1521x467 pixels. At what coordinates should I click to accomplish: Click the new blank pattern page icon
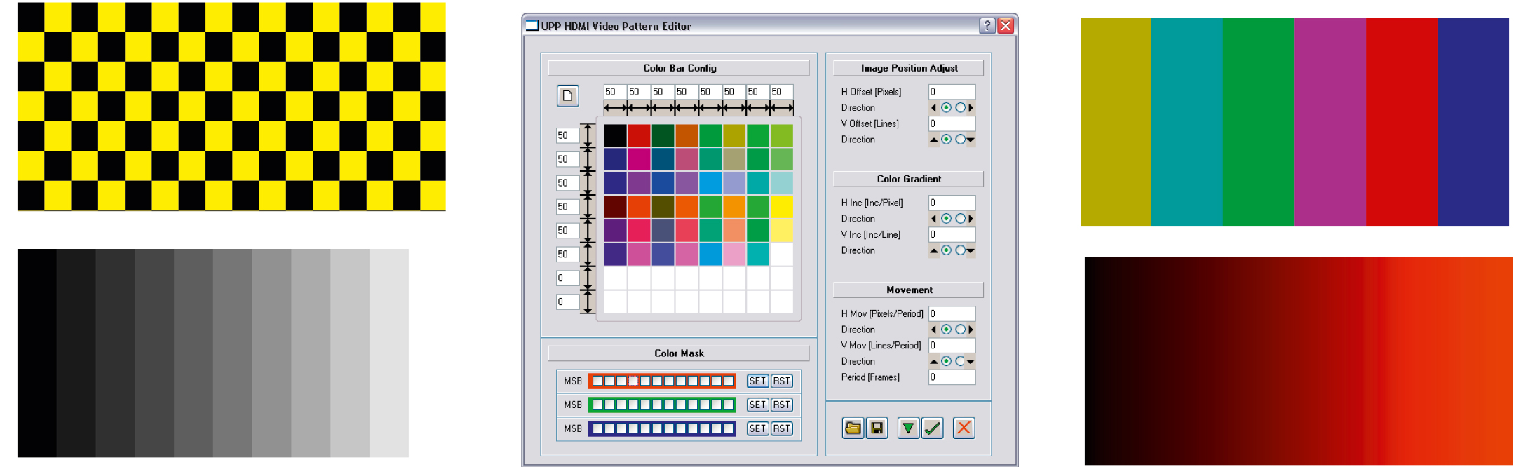pos(567,95)
